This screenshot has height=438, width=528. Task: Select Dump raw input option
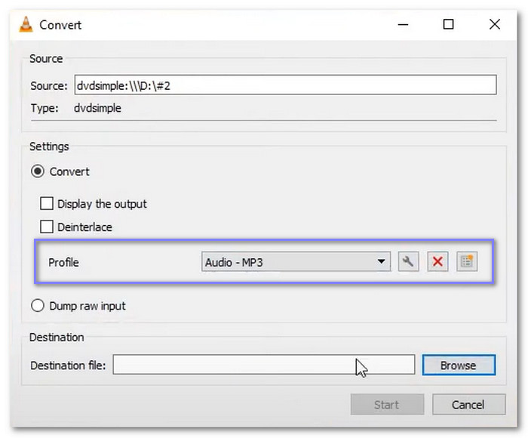[x=38, y=306]
